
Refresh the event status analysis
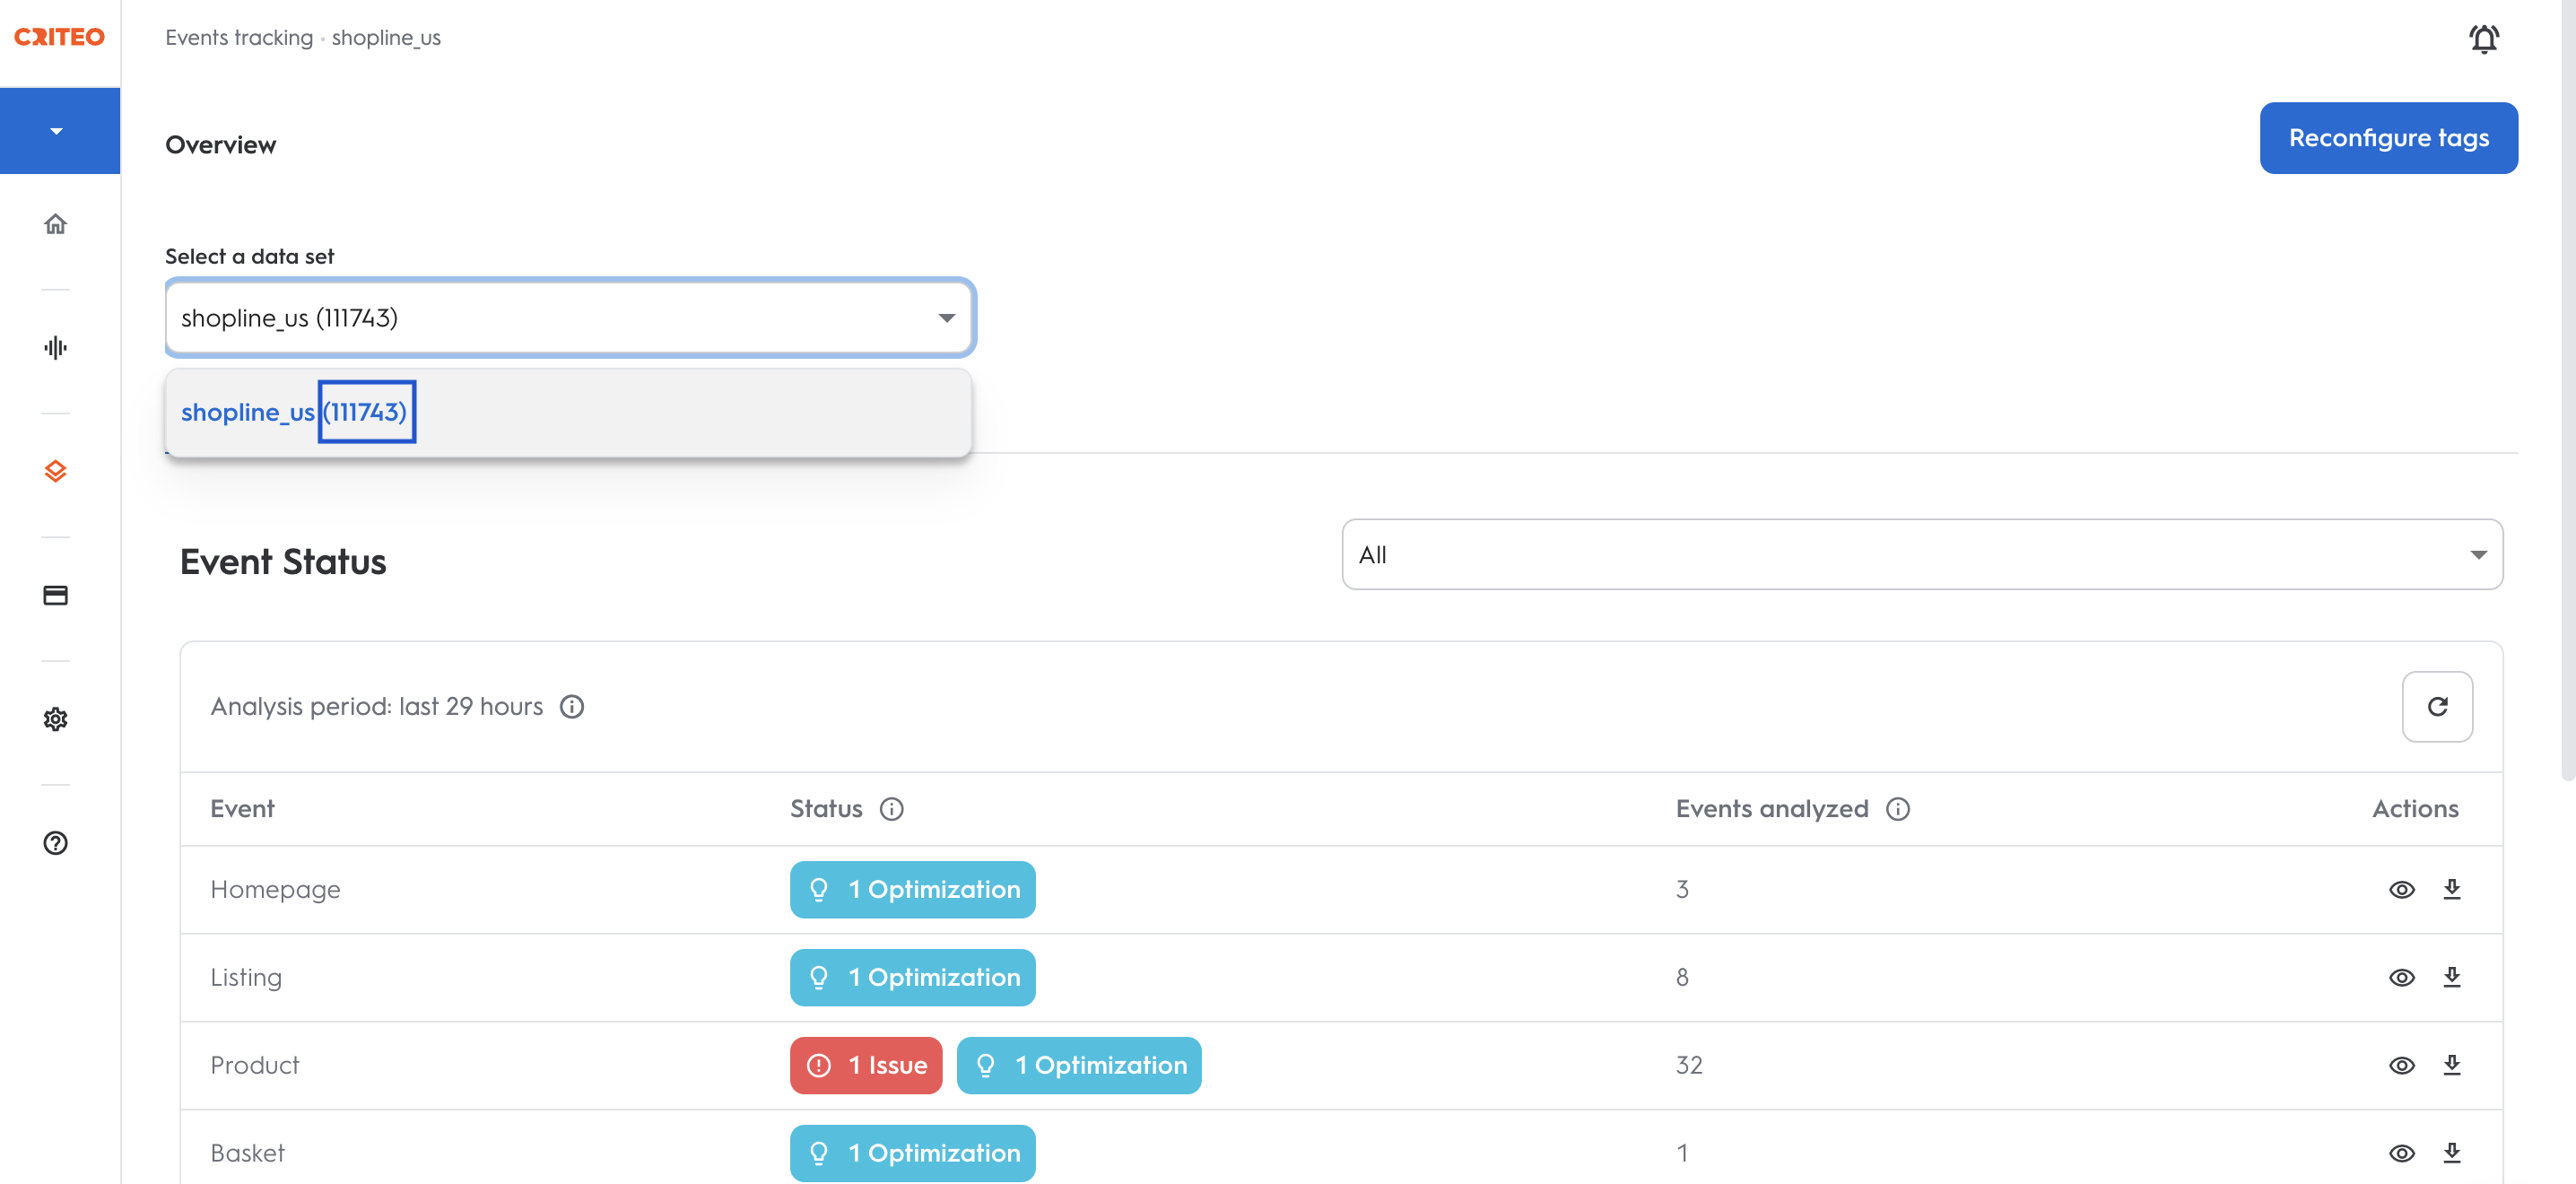[2437, 706]
